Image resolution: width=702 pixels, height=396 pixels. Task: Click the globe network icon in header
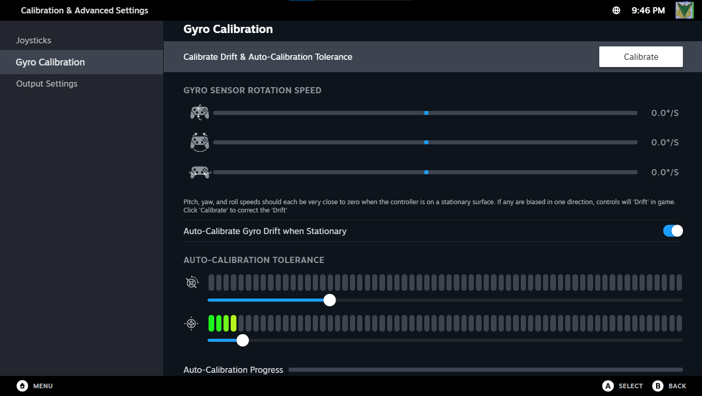click(x=616, y=10)
